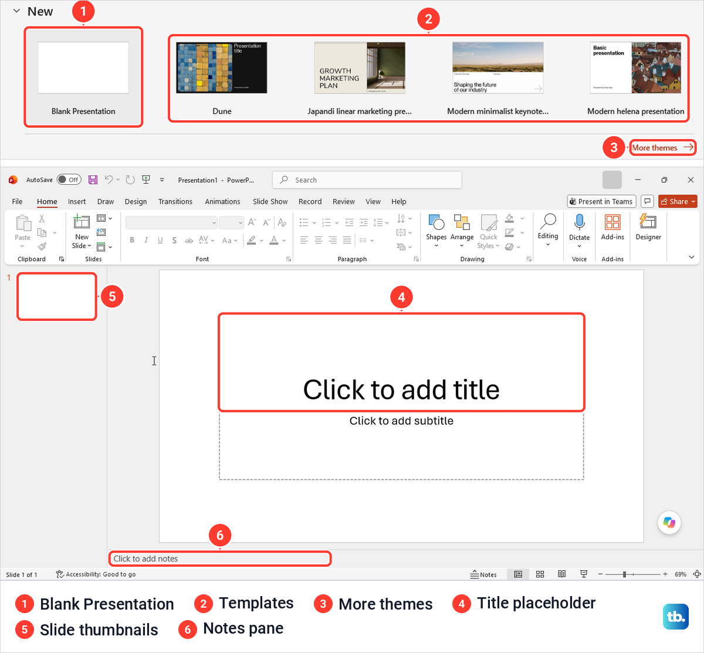Click the Center align icon
The height and width of the screenshot is (653, 704).
[x=318, y=240]
